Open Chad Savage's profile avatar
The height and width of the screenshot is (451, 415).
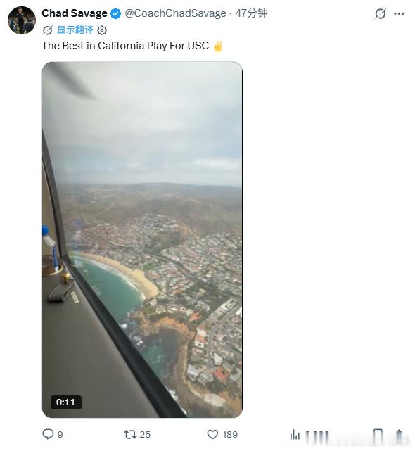pos(22,20)
